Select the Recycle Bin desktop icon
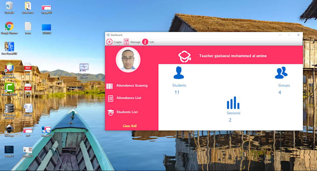317x171 pixels. click(9, 7)
